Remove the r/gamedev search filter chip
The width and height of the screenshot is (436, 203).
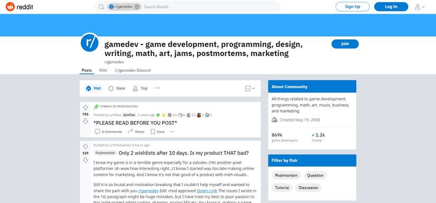pyautogui.click(x=137, y=7)
